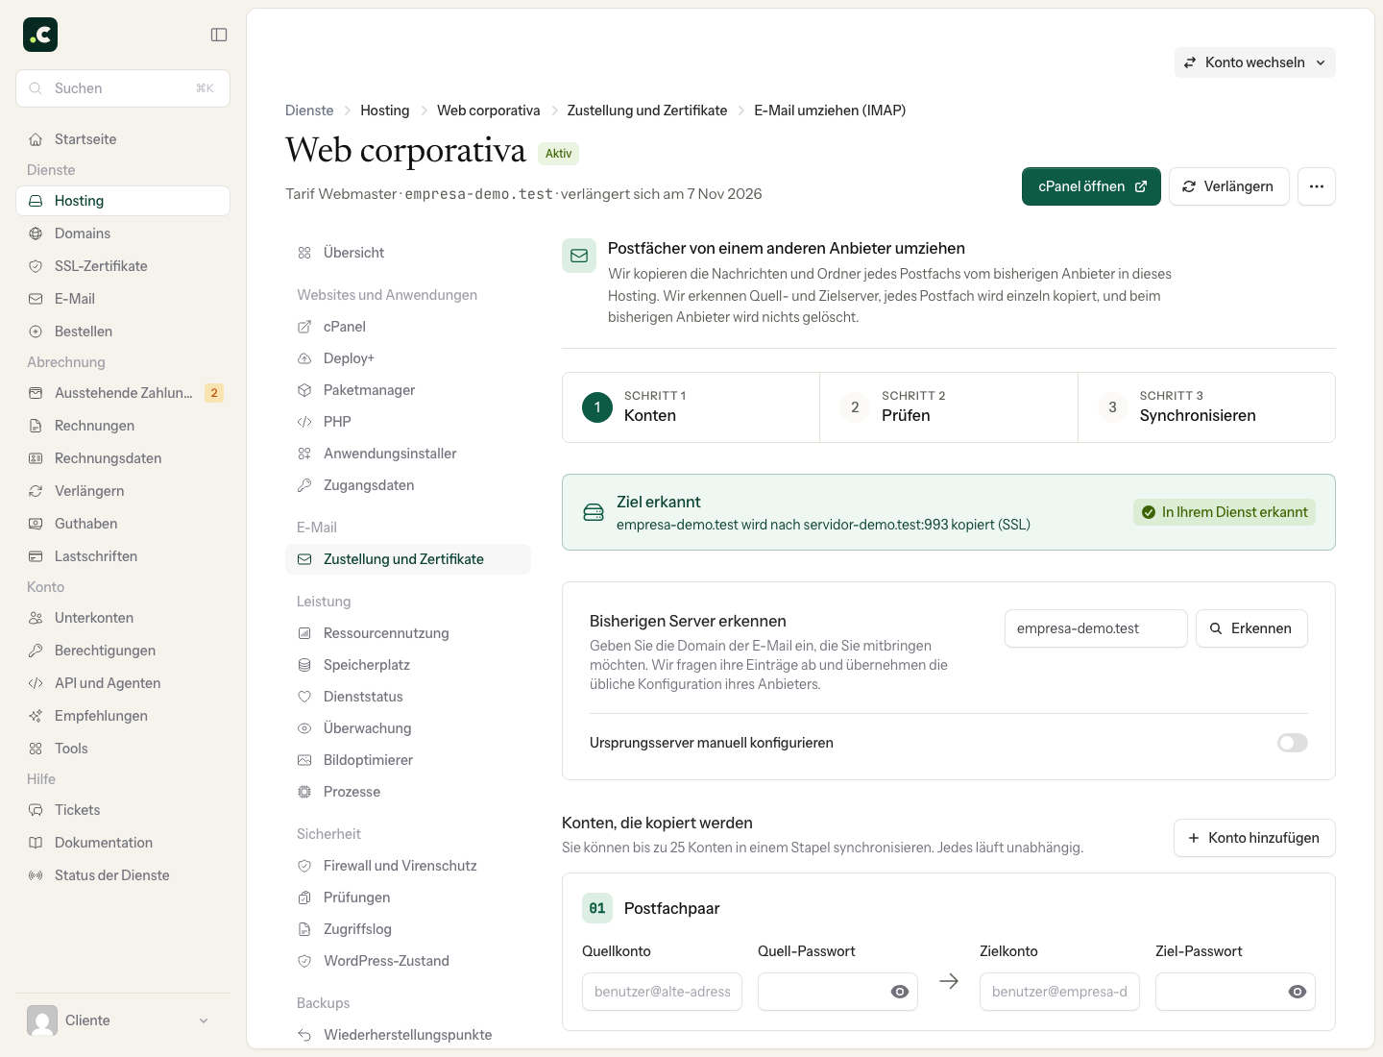Go to Dienste in the breadcrumb
This screenshot has height=1057, width=1383.
pos(309,111)
